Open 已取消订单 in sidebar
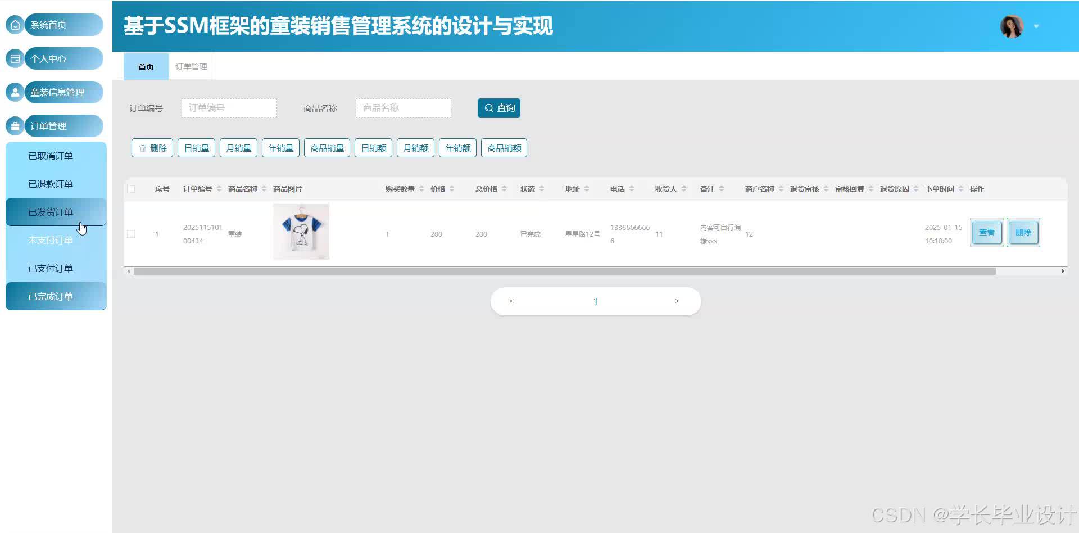 (56, 156)
